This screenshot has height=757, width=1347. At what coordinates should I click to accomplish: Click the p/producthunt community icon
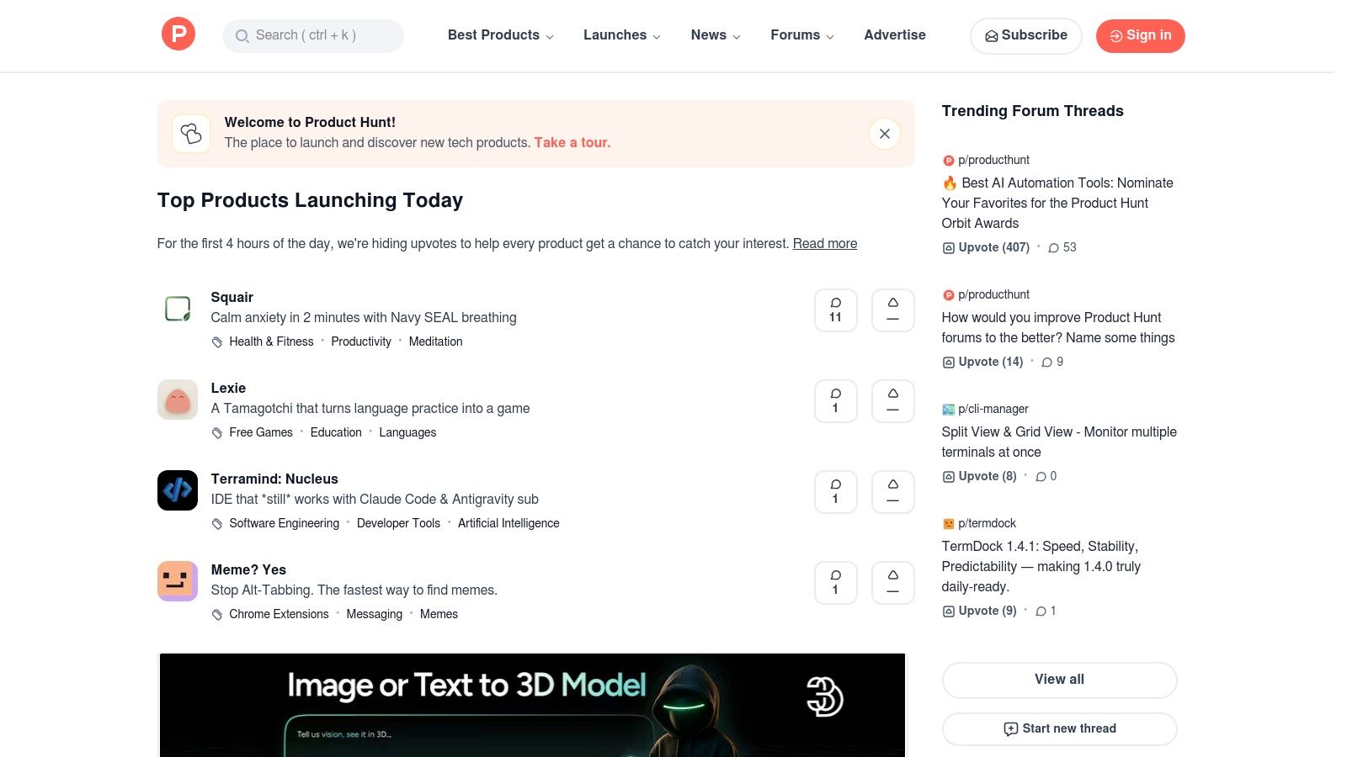(x=949, y=160)
